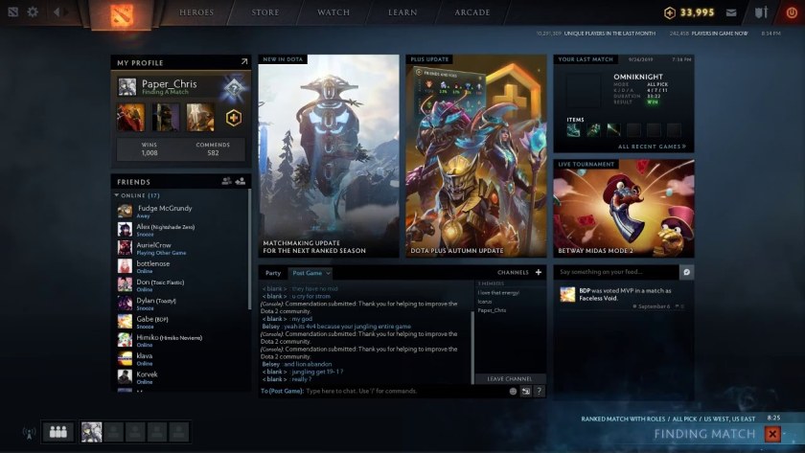Click the third featured hero portrait in profile
Image resolution: width=805 pixels, height=453 pixels.
(200, 118)
